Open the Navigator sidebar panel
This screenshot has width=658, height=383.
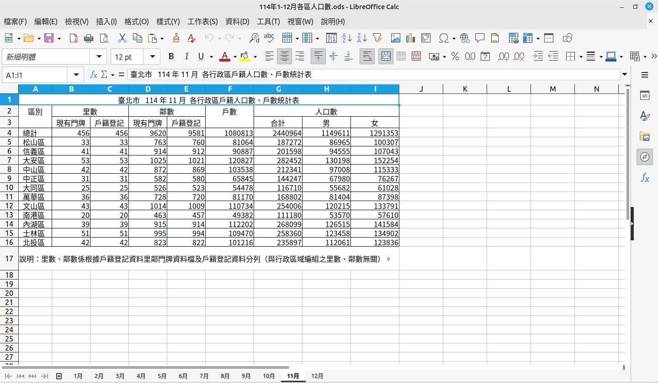coord(645,157)
